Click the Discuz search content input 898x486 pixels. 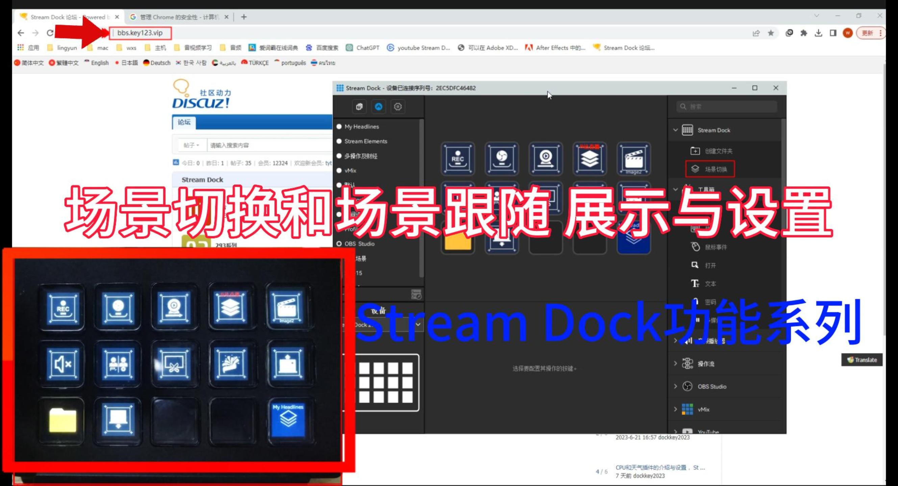coord(270,145)
